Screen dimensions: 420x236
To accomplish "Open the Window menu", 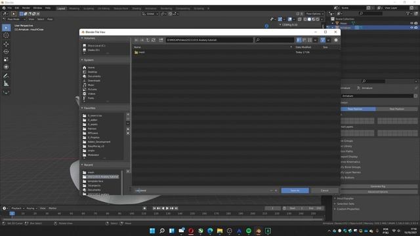I will point(37,8).
